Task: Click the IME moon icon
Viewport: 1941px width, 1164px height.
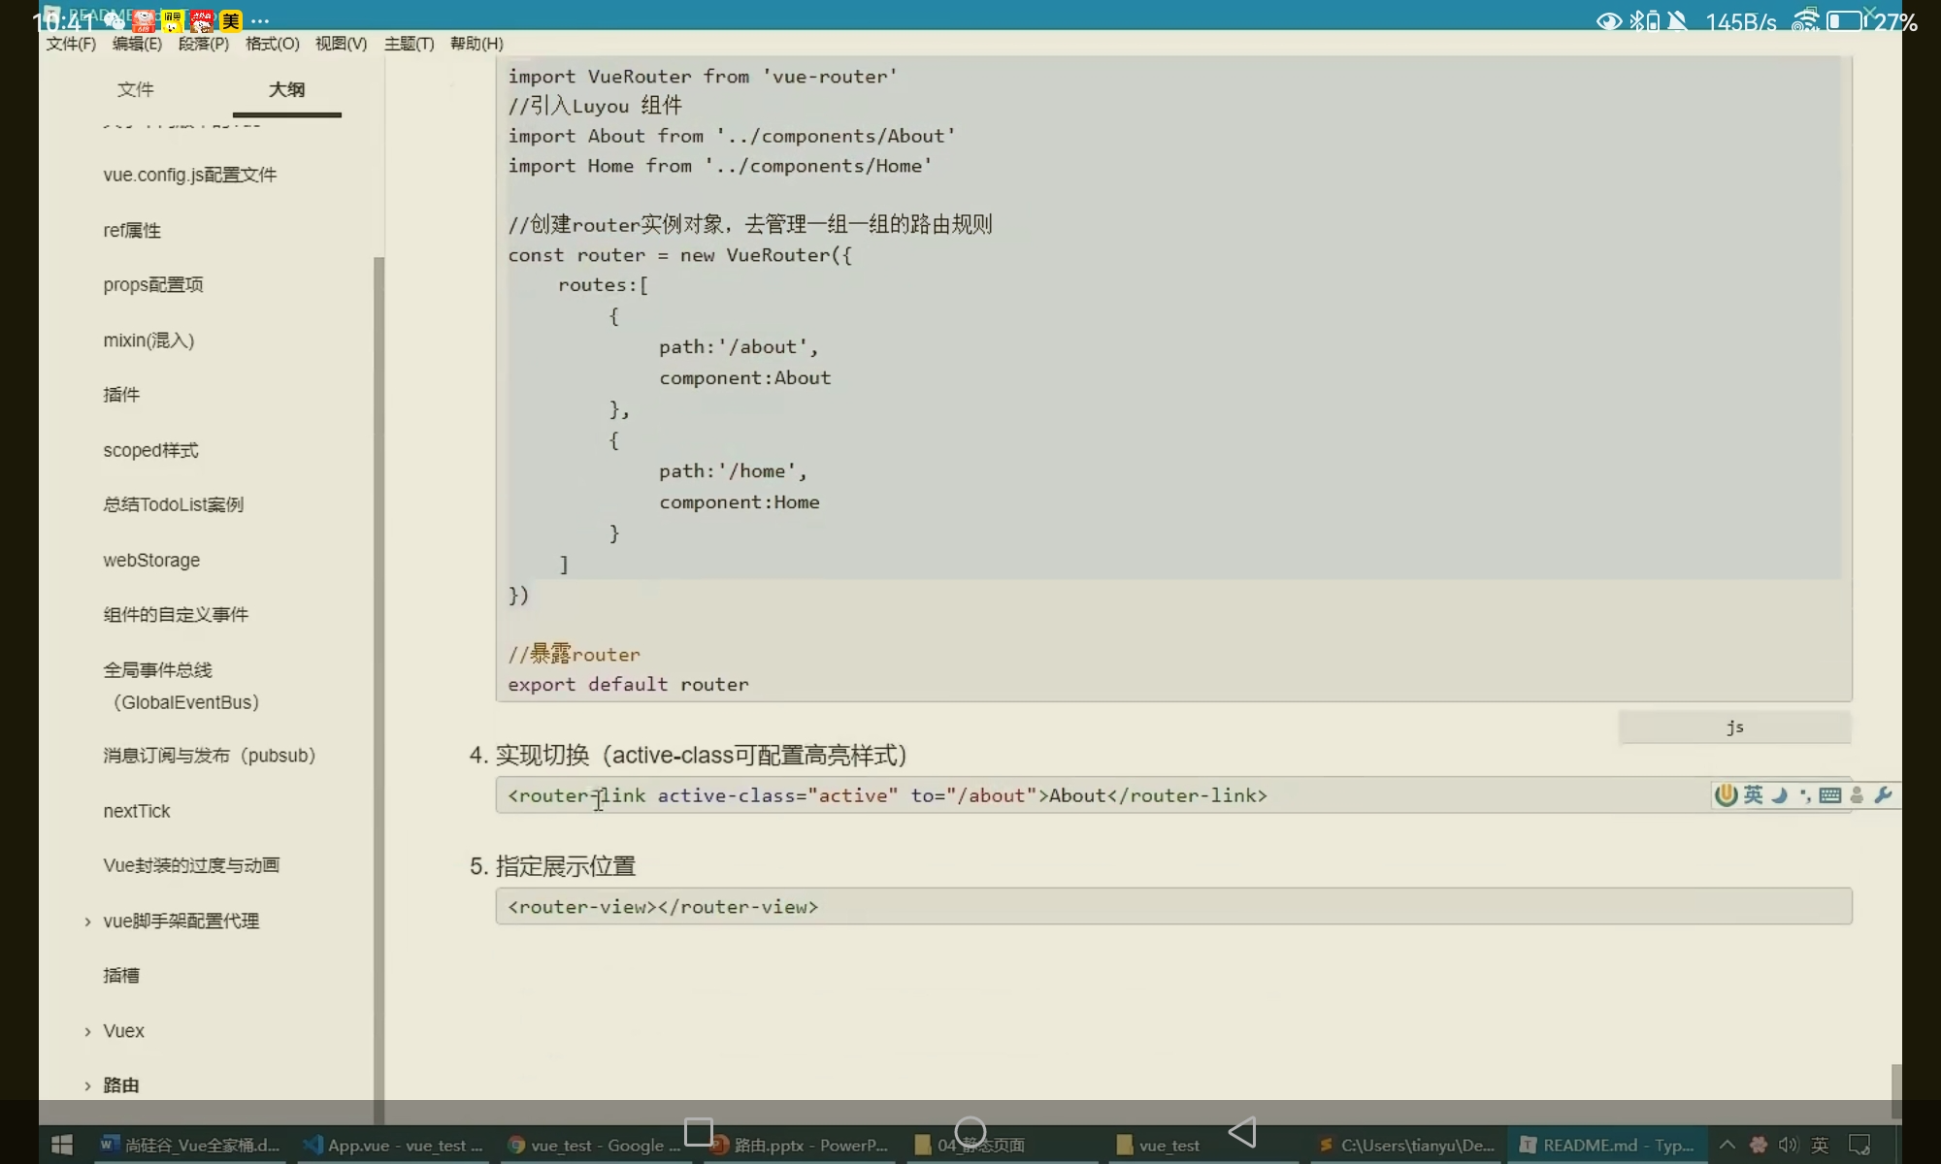Action: pyautogui.click(x=1779, y=795)
